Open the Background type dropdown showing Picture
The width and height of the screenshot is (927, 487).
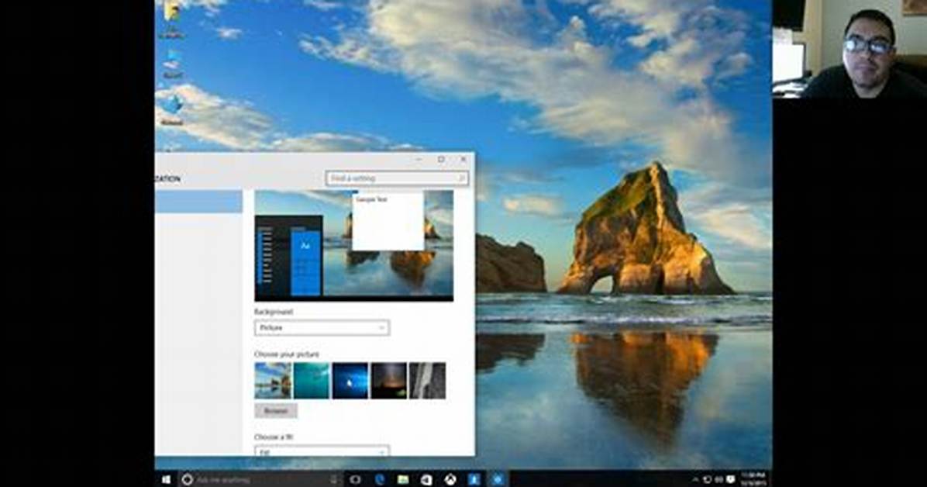coord(322,328)
